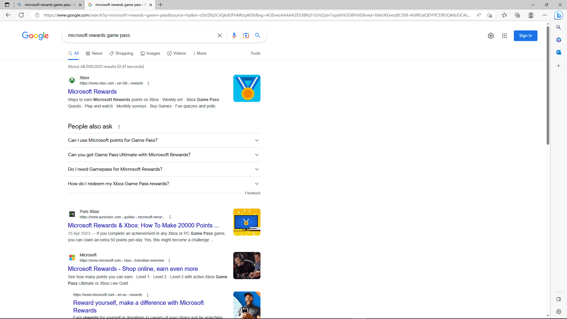Expand the 'Can I use Microsoft points for Game Pass?' question
This screenshot has height=319, width=567.
pos(256,140)
